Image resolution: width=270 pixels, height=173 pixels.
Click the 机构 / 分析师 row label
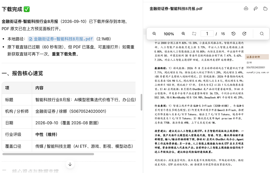[x=17, y=111]
